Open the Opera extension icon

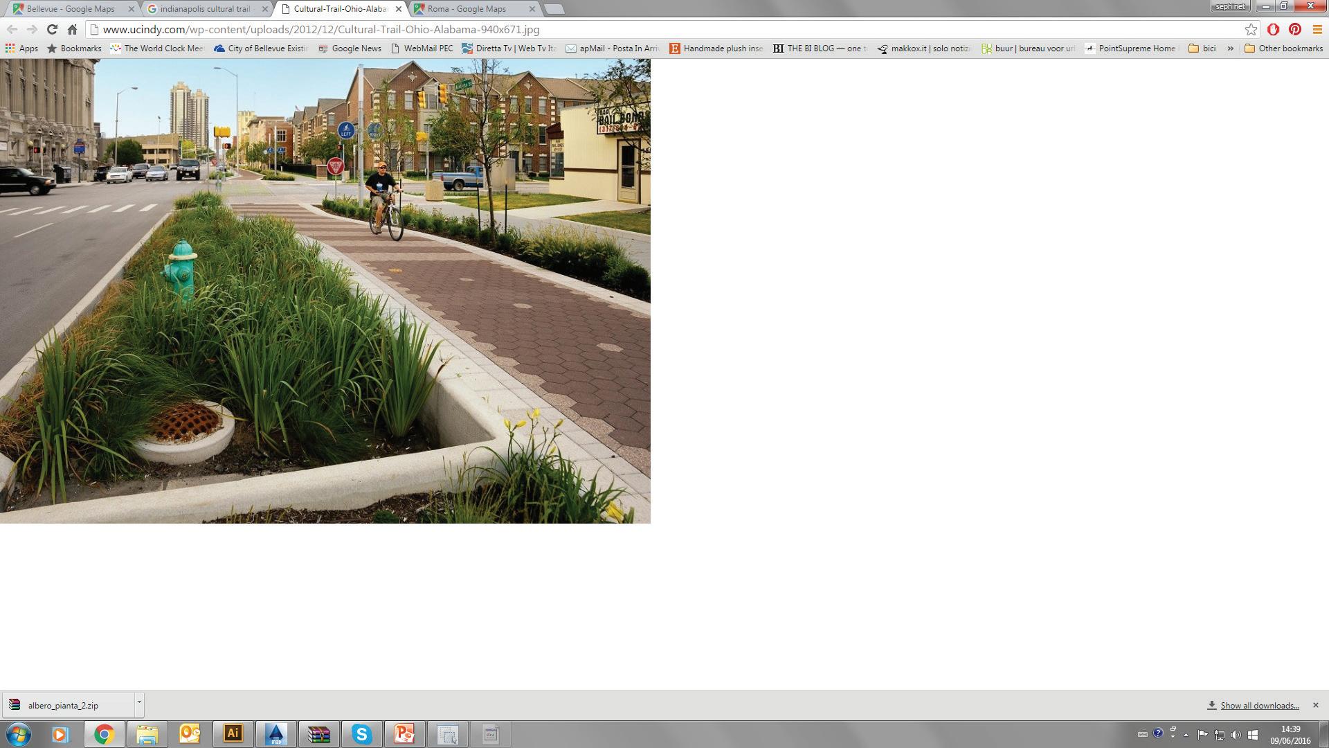(1273, 29)
